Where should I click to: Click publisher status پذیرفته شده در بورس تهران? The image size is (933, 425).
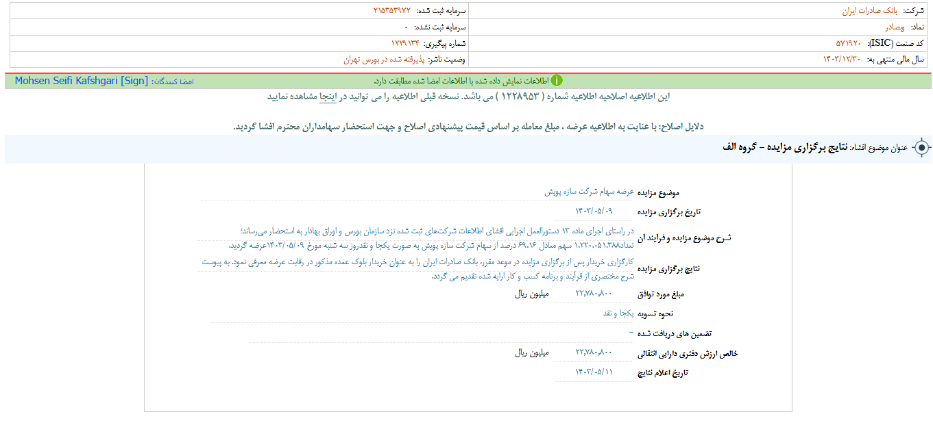(x=389, y=60)
